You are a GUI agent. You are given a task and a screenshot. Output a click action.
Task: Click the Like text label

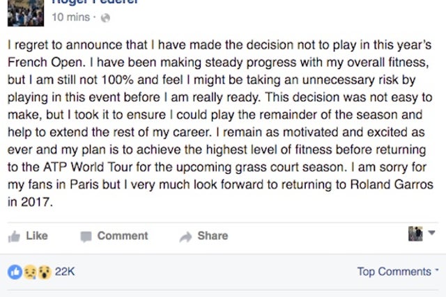37,236
